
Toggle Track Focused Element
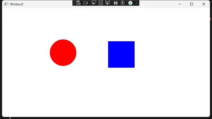click(108, 3)
